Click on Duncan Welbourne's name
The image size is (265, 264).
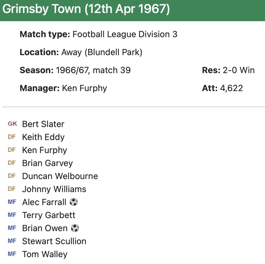click(60, 176)
